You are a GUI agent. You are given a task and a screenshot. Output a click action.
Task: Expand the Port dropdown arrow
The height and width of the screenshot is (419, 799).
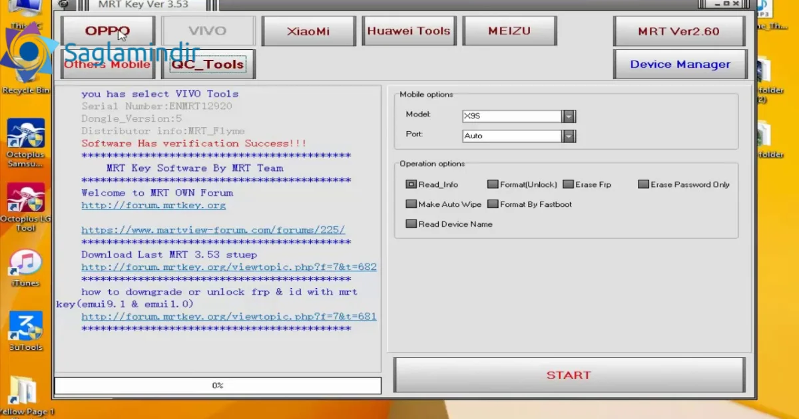(569, 136)
